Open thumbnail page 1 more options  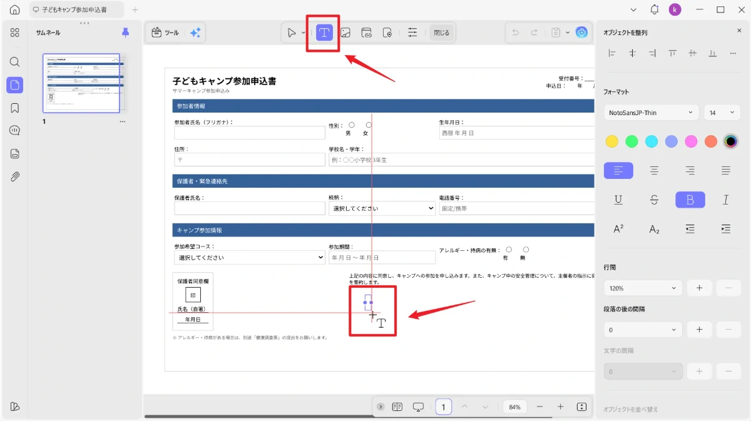123,121
